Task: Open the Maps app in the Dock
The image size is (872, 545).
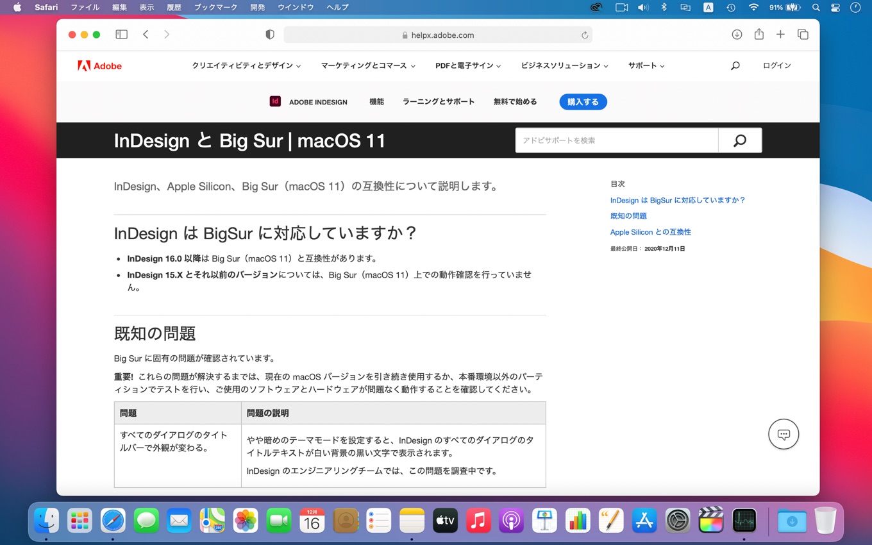Action: [213, 521]
